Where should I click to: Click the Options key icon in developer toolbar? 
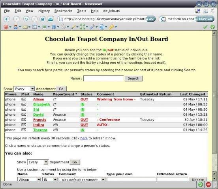pyautogui.click(x=111, y=27)
